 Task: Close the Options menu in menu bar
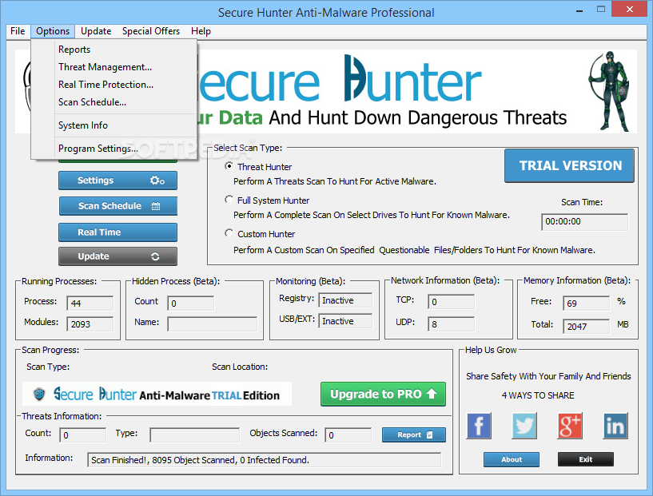(53, 31)
